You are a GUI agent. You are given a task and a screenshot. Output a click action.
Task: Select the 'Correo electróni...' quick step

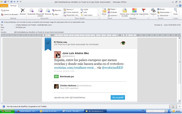72,12
